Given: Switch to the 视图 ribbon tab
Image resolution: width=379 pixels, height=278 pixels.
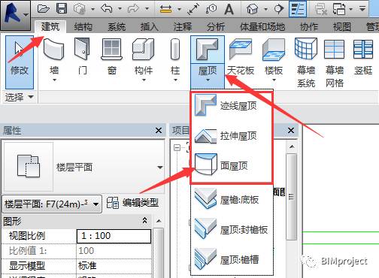Looking at the screenshot, I should pos(342,26).
